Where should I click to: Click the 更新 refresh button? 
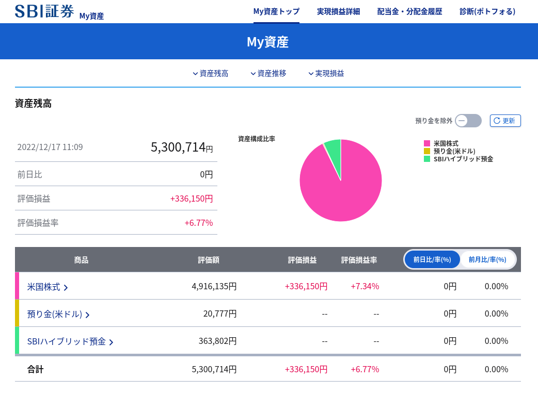(505, 121)
